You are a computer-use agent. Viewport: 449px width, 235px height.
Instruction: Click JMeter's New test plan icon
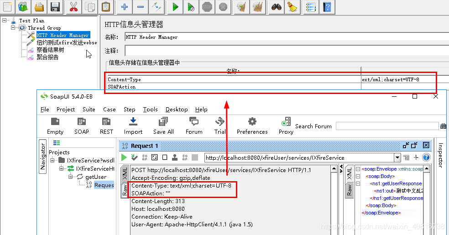(x=7, y=6)
